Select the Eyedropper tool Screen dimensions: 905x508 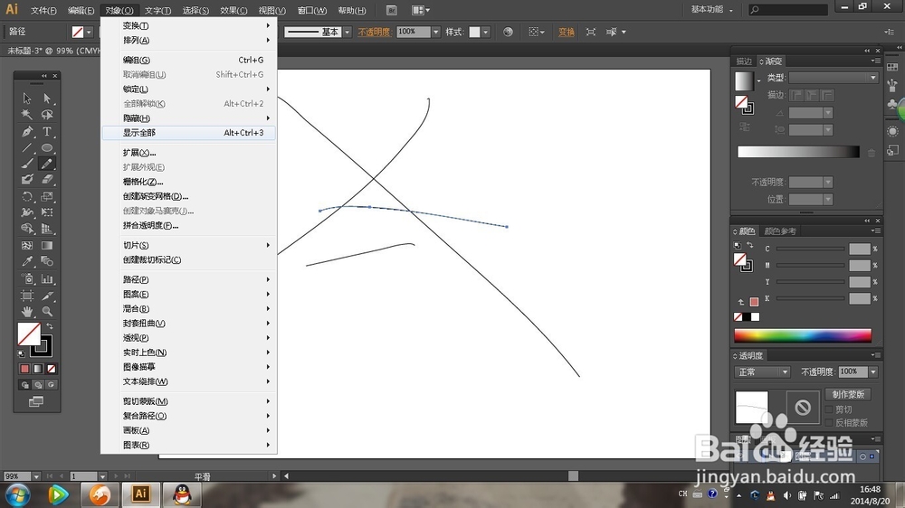pos(27,262)
